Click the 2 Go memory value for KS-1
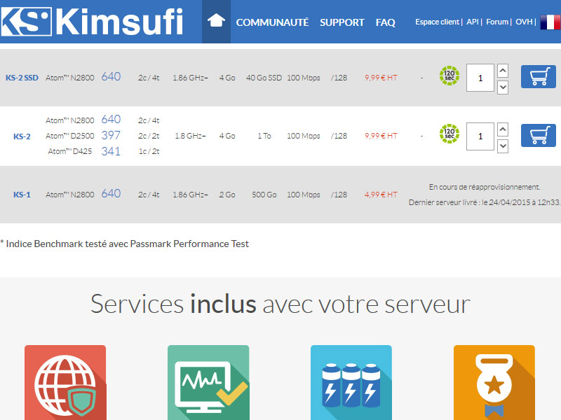Screen dimensions: 561x420 [227, 195]
